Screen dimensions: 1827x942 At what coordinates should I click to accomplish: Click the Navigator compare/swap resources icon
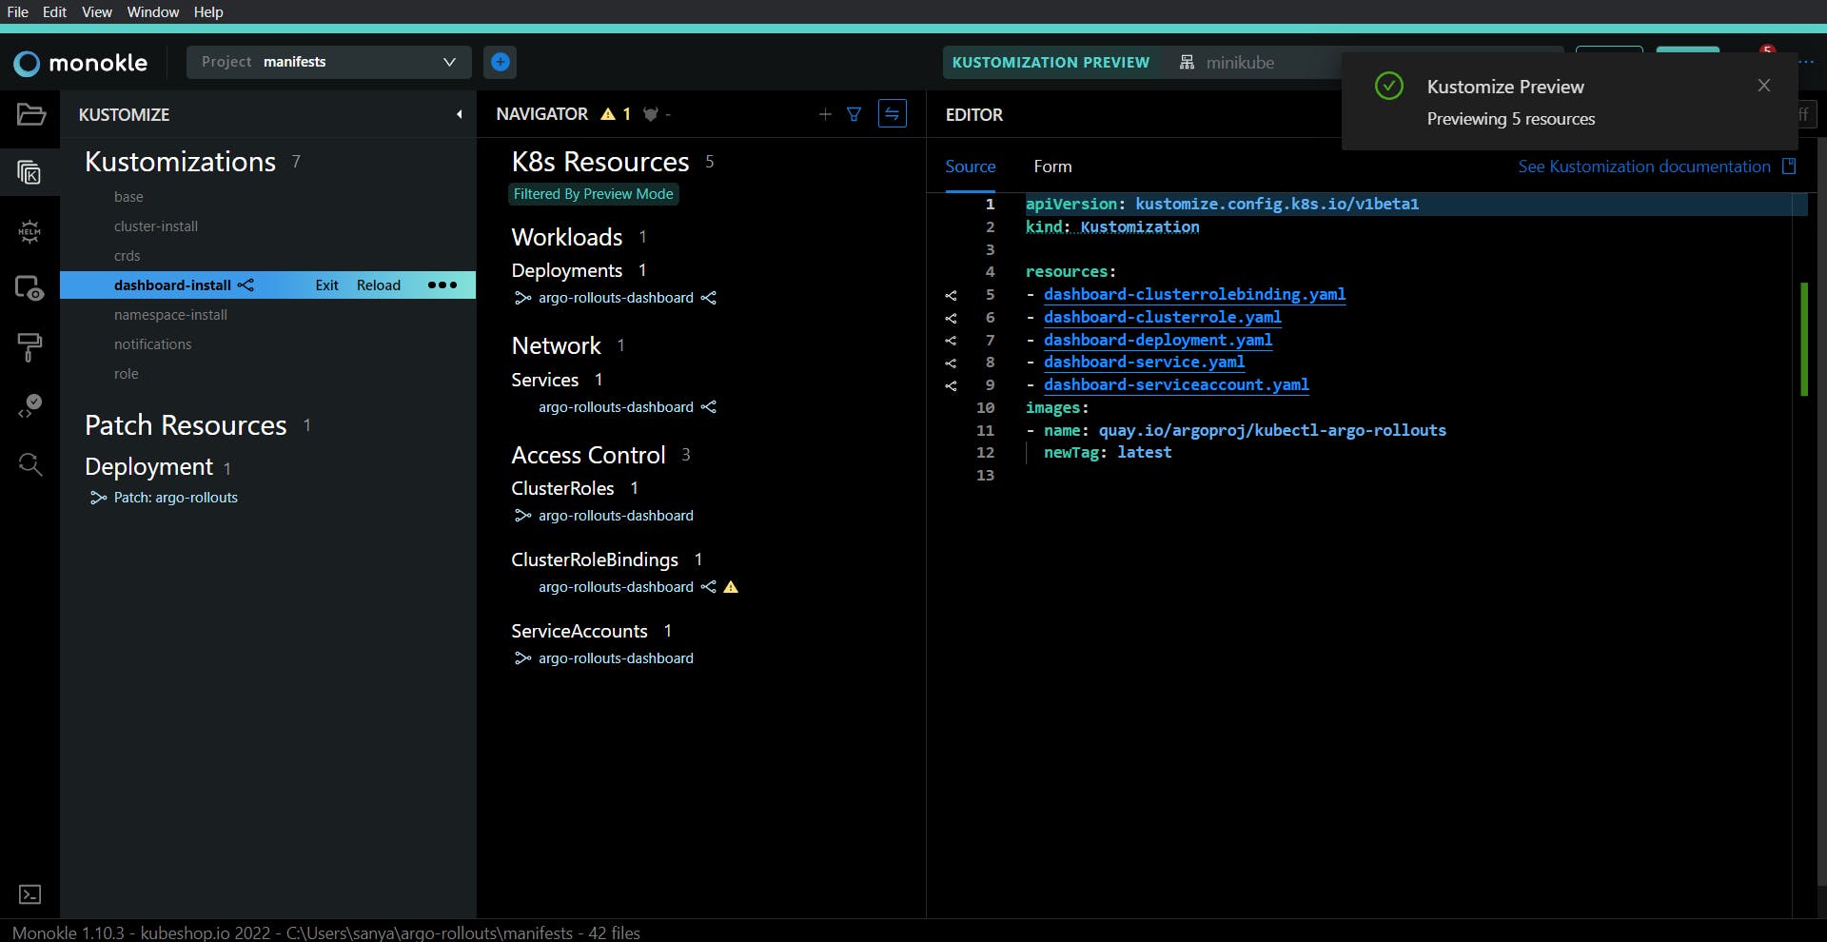coord(893,114)
